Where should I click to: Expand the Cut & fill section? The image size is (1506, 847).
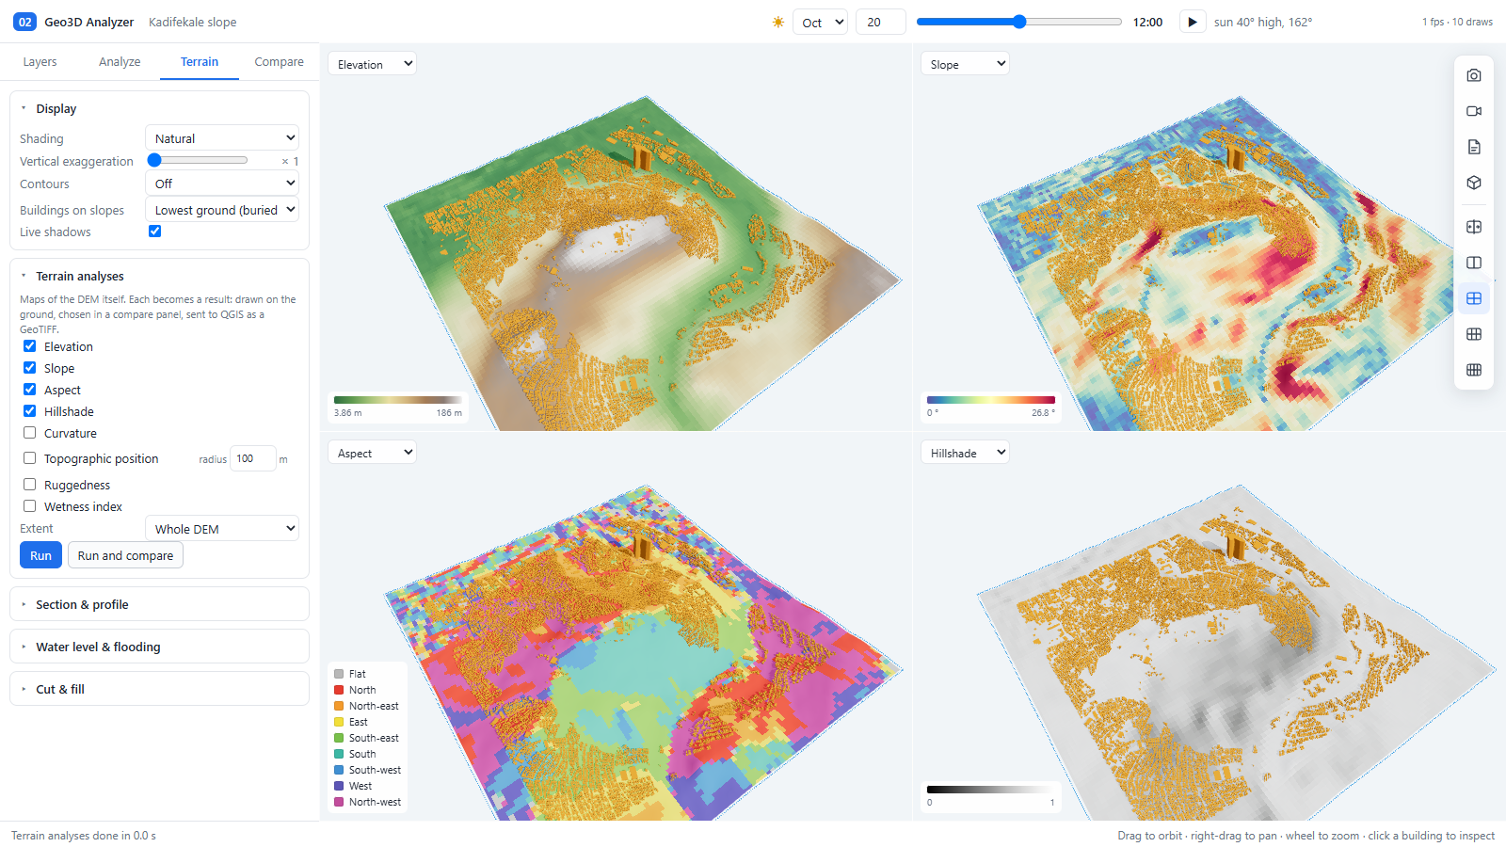159,689
